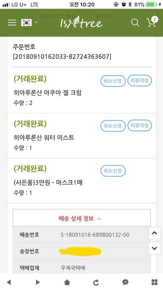This screenshot has width=163, height=291.
Task: Open the chat bubble icon
Action: [125, 282]
